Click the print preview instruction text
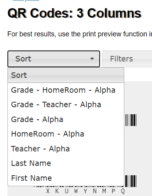152x196 pixels. point(80,34)
